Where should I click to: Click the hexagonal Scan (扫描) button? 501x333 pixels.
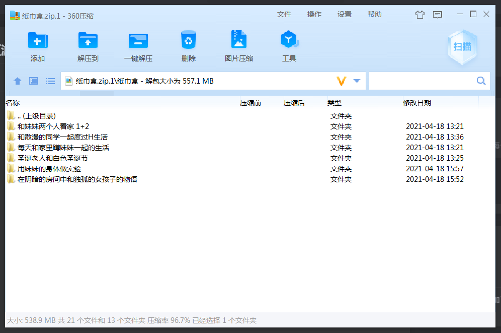pyautogui.click(x=462, y=47)
